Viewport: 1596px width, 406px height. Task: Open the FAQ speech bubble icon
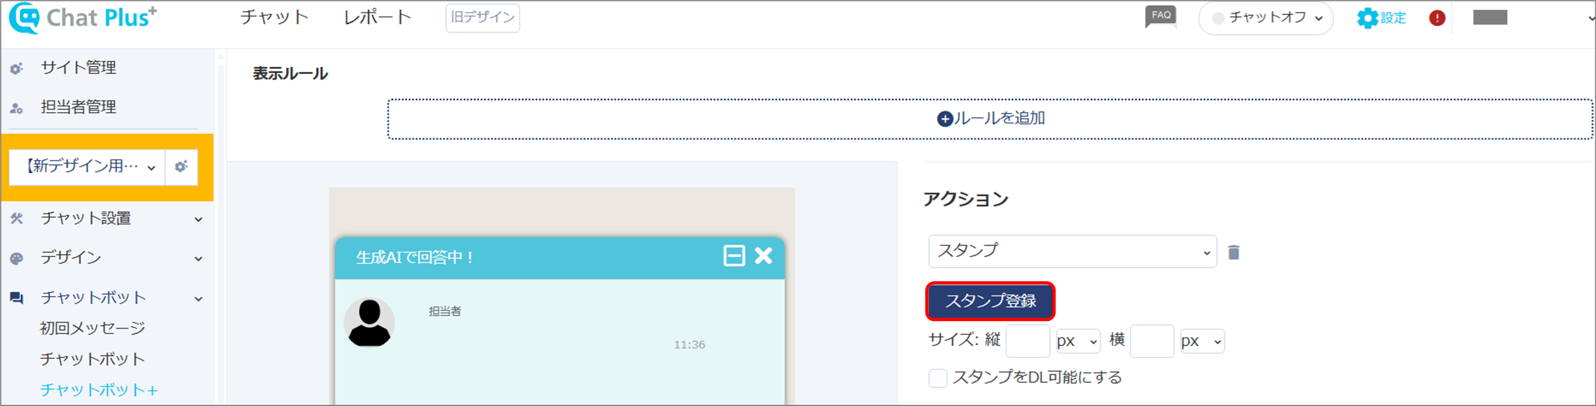click(x=1160, y=17)
